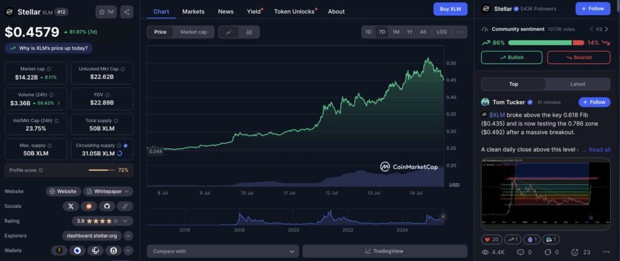Click Tom Tucker's profile avatar
Image resolution: width=620 pixels, height=261 pixels.
(485, 102)
